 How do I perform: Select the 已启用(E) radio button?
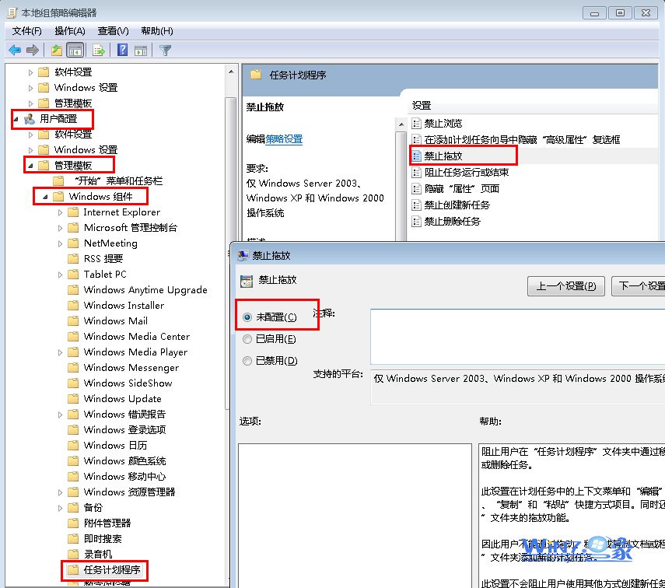point(247,339)
